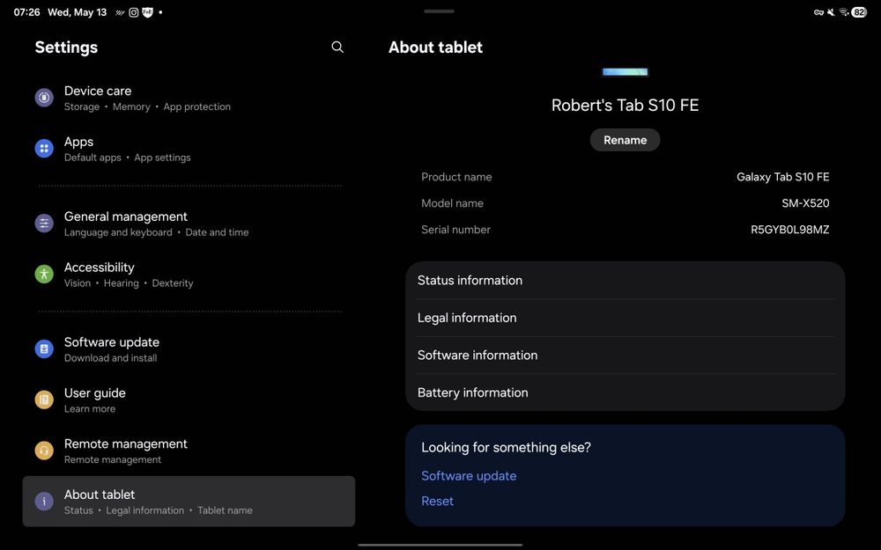Tap the Device care icon
This screenshot has width=881, height=550.
[44, 98]
